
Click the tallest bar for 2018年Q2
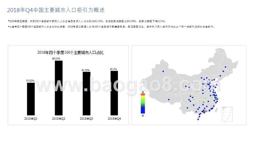[x=59, y=88]
